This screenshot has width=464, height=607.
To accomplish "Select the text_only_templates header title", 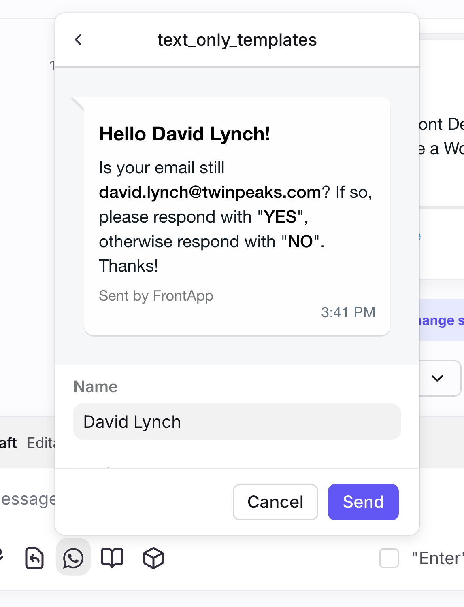I will 237,40.
